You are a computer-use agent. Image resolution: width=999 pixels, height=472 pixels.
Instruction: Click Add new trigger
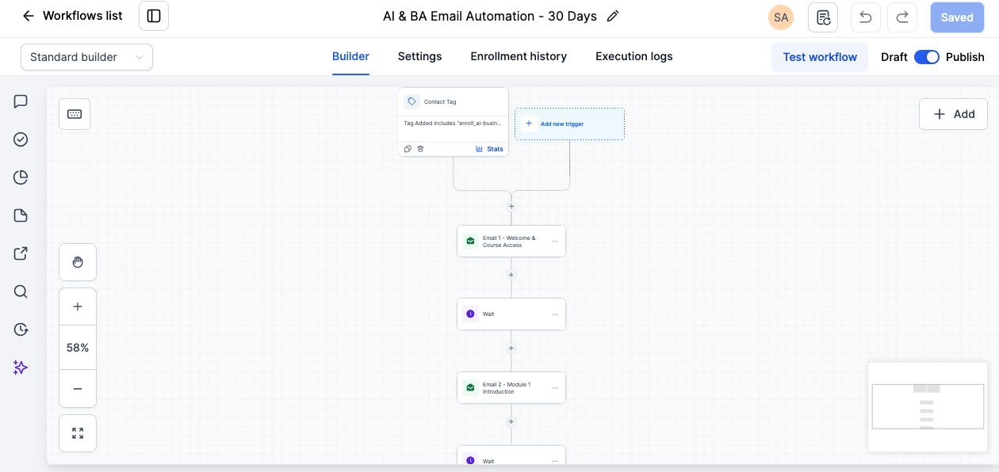(569, 124)
